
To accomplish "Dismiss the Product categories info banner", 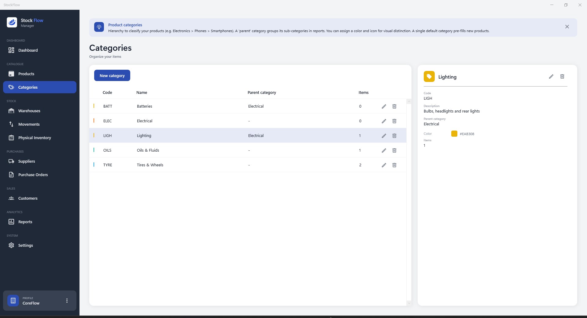I will click(x=567, y=27).
